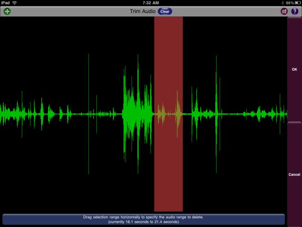This screenshot has height=227, width=302.
Task: Check the battery 59% indicator
Action: pyautogui.click(x=293, y=3)
